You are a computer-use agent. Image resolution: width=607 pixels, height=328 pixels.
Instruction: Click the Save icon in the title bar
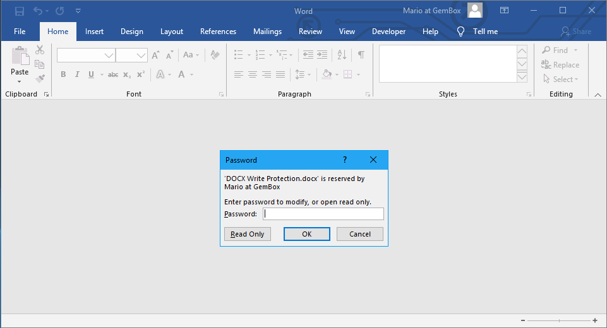click(20, 11)
